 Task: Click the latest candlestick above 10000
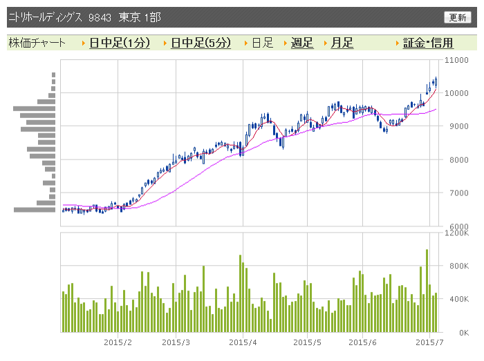pyautogui.click(x=436, y=82)
